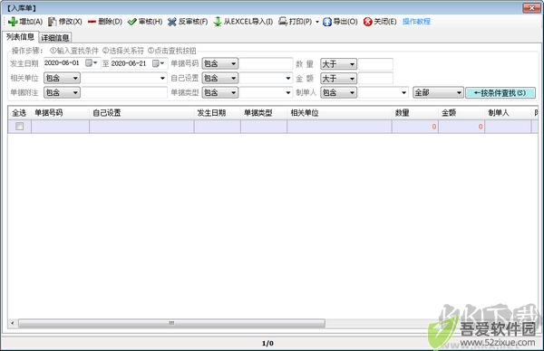Switch to the 列表信息 tab
The width and height of the screenshot is (544, 351).
pyautogui.click(x=20, y=37)
